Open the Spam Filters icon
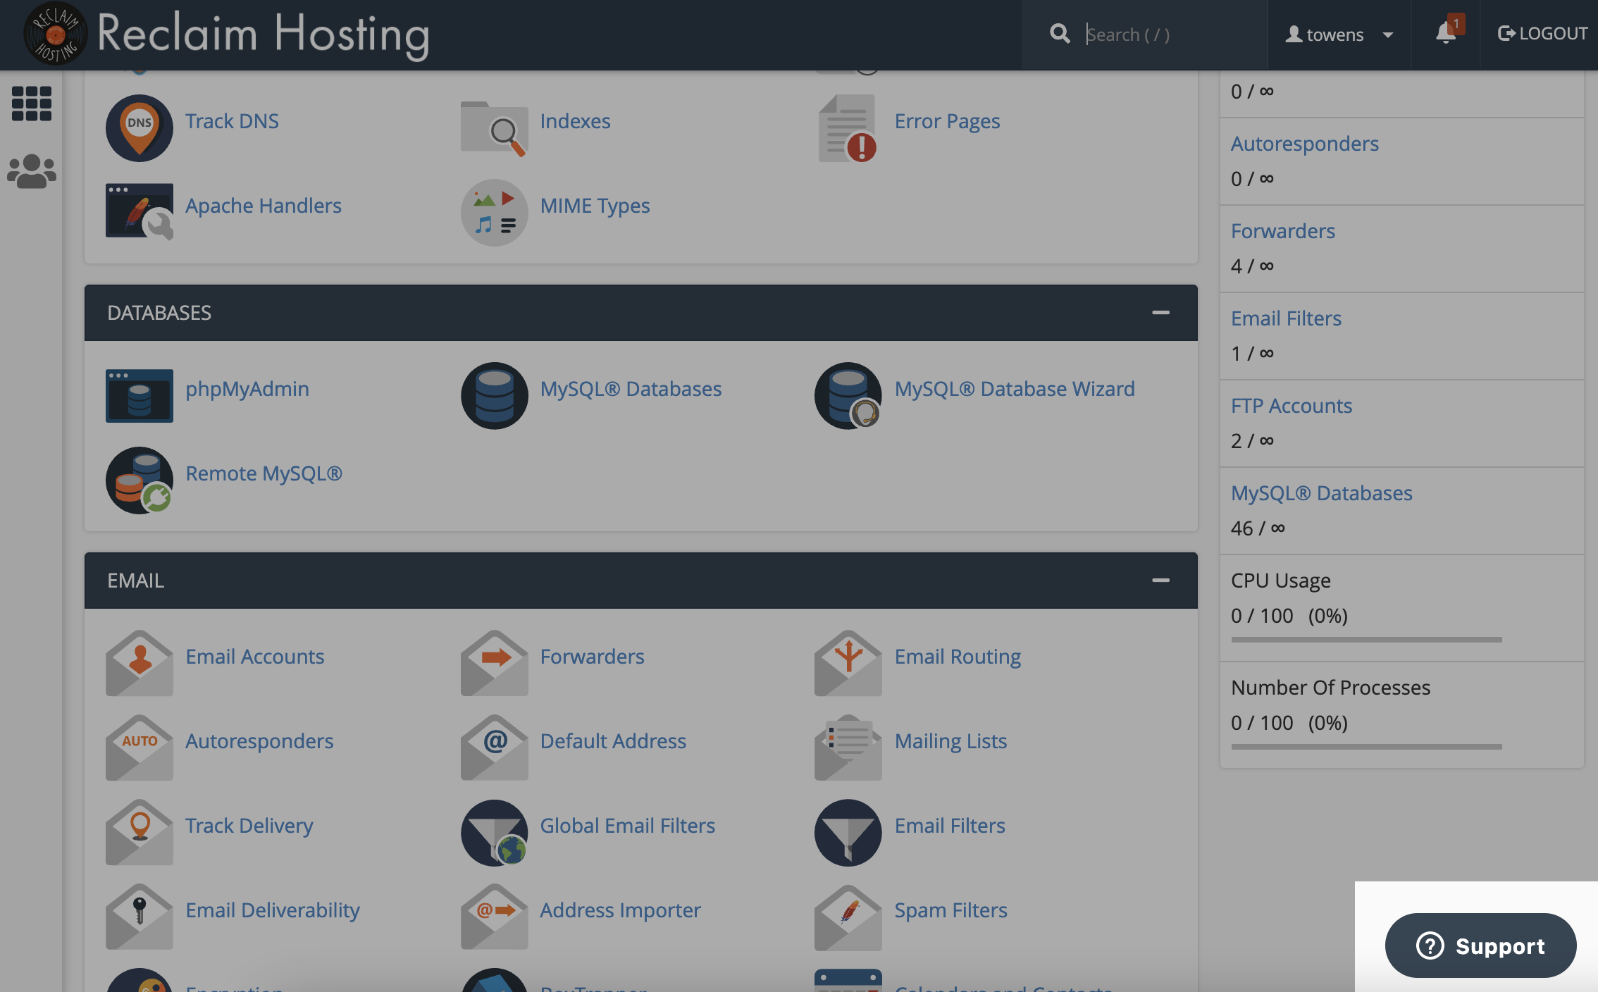 click(x=848, y=917)
